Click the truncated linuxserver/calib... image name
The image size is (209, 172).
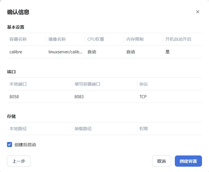click(x=66, y=52)
